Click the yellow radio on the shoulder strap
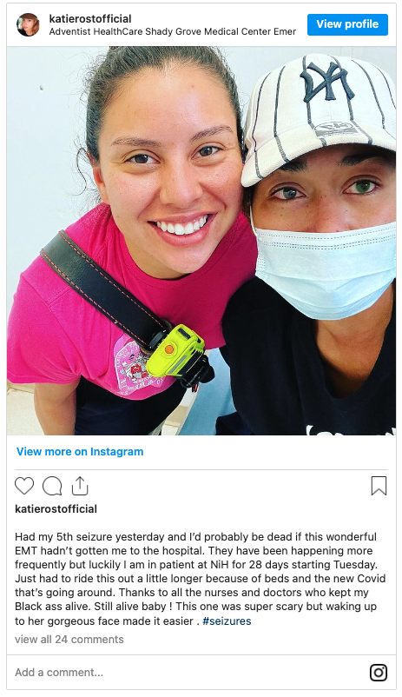Viewport: 402px width, 697px height. [175, 351]
